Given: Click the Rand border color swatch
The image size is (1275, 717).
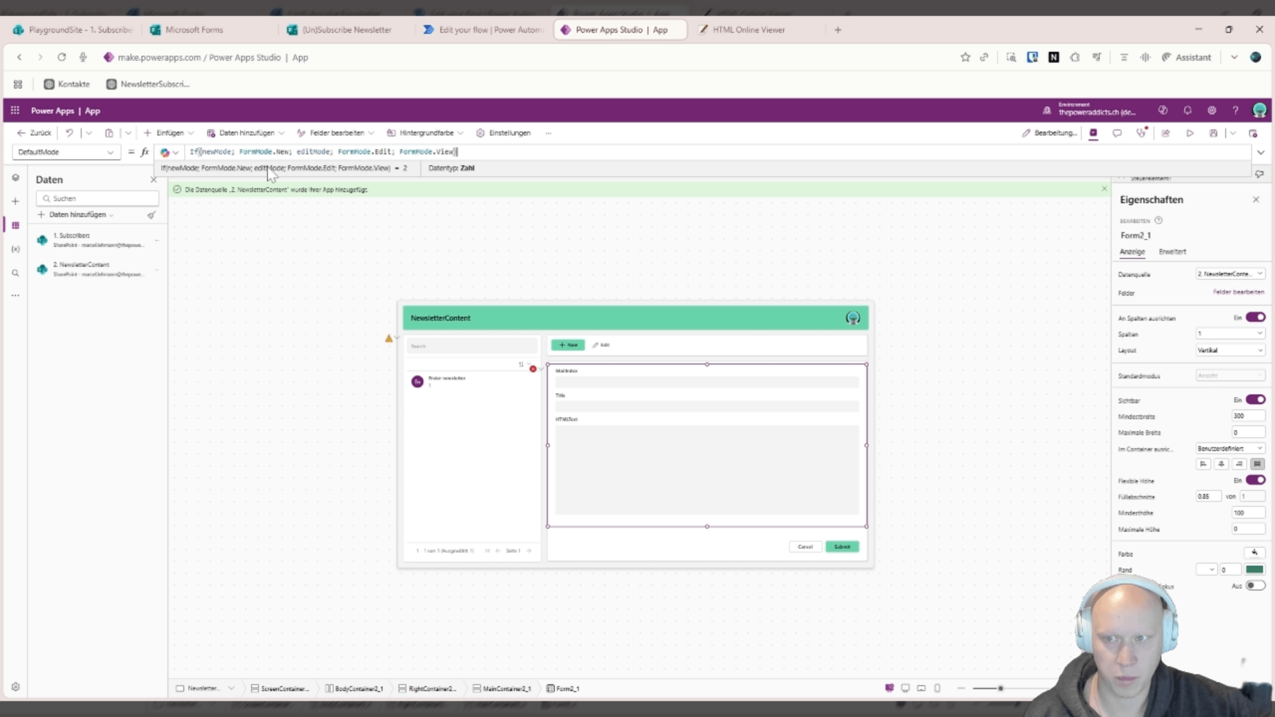Looking at the screenshot, I should [x=1254, y=570].
